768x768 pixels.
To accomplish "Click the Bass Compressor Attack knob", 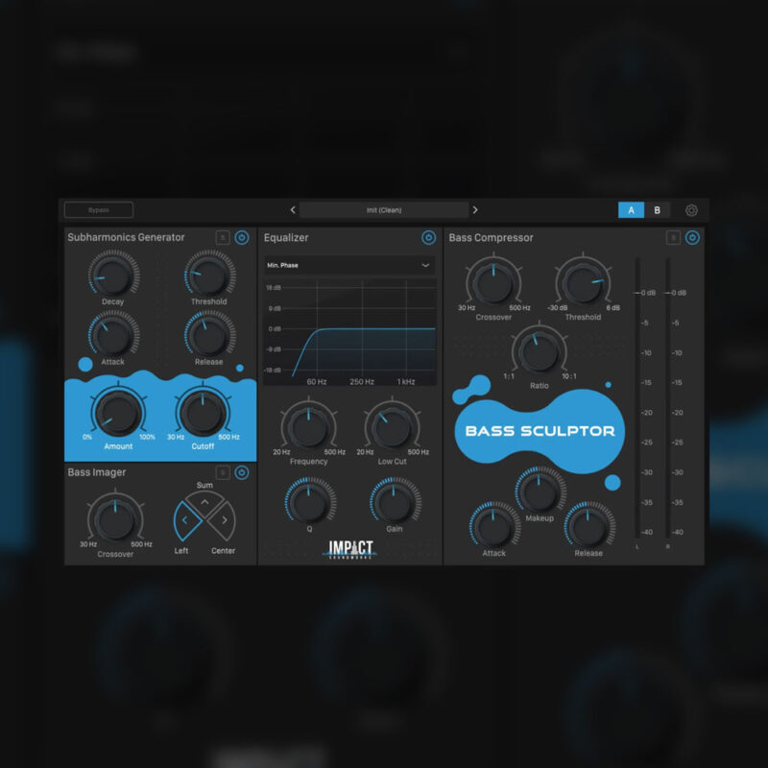I will pyautogui.click(x=494, y=525).
